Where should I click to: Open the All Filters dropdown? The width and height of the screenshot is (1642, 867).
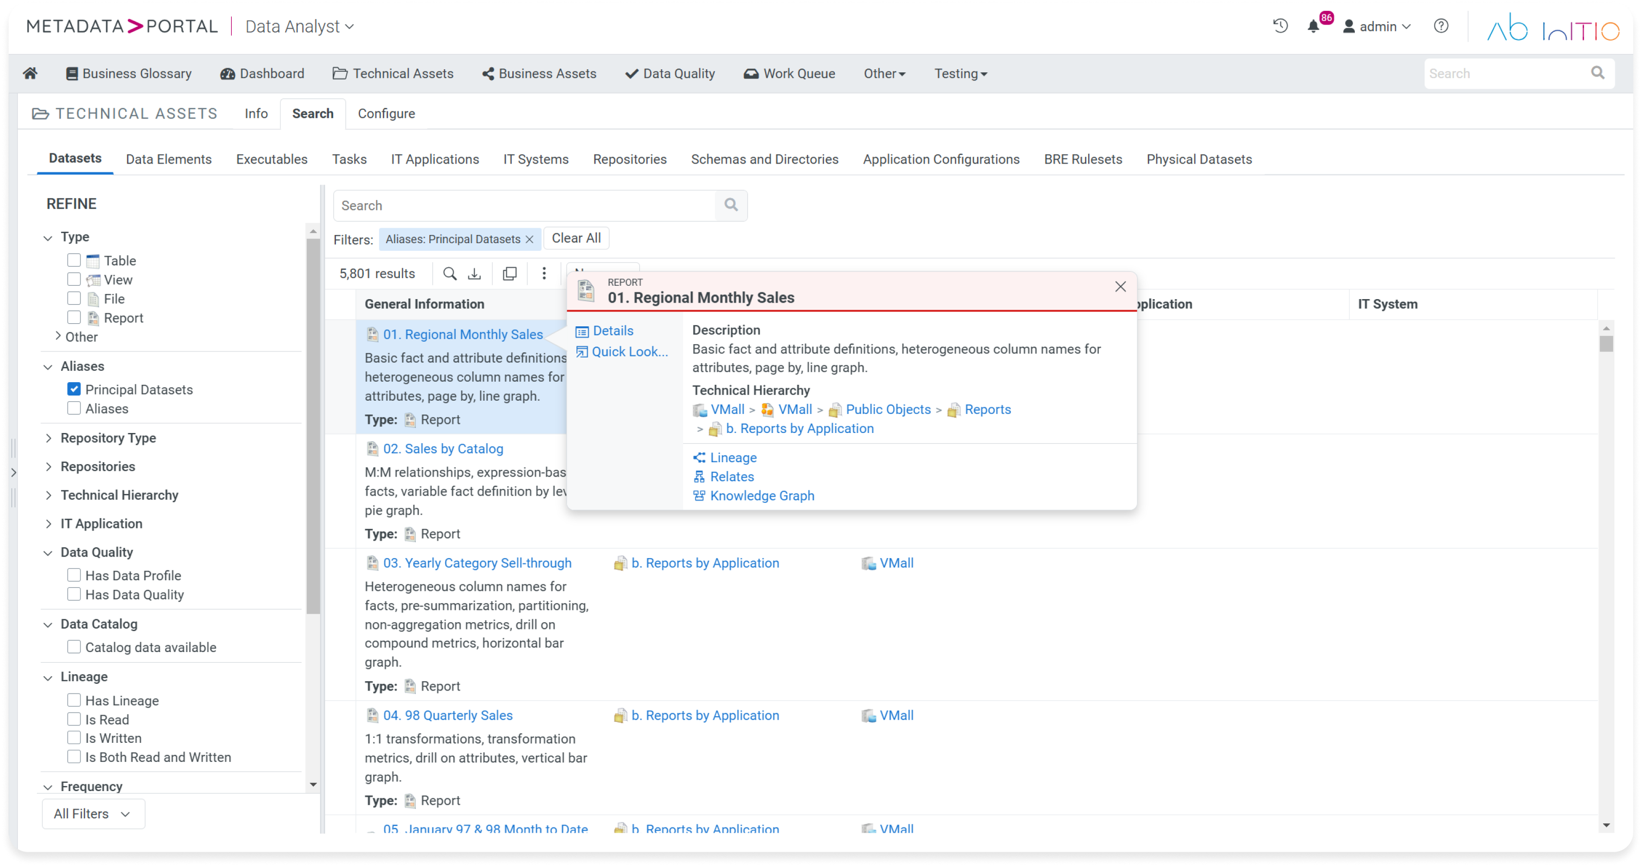(x=93, y=814)
